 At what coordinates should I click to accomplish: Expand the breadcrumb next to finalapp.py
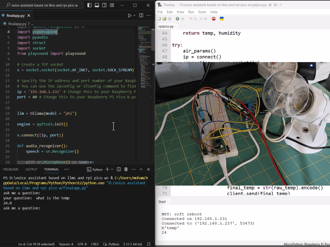tap(33, 24)
